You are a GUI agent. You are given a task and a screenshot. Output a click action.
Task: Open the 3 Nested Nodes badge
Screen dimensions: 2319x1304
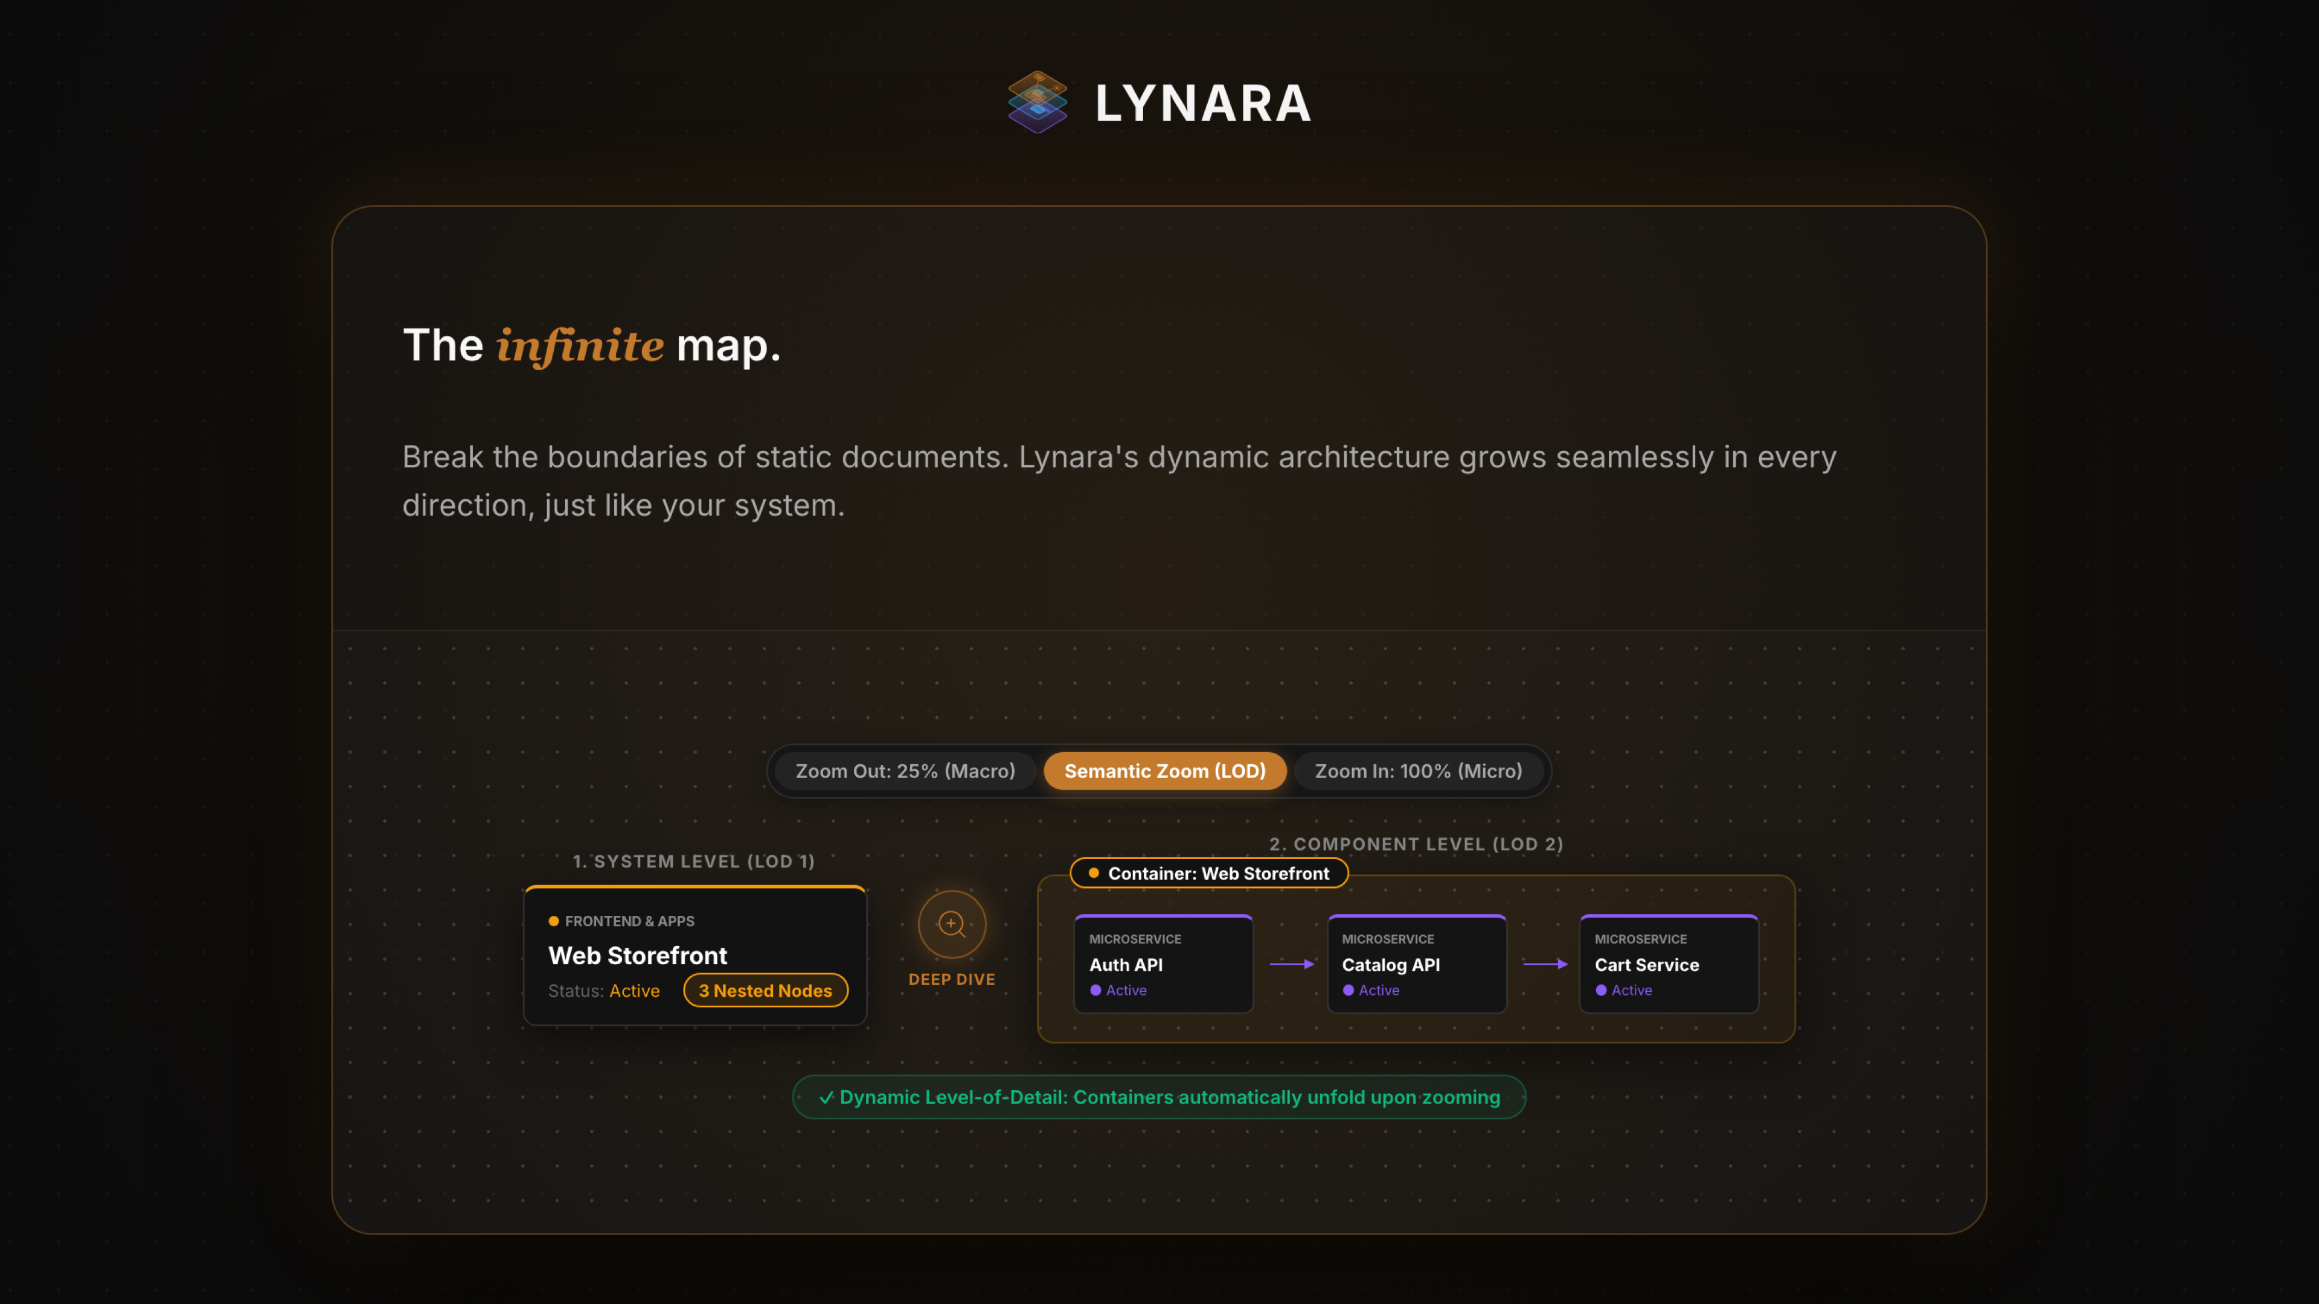pos(765,991)
